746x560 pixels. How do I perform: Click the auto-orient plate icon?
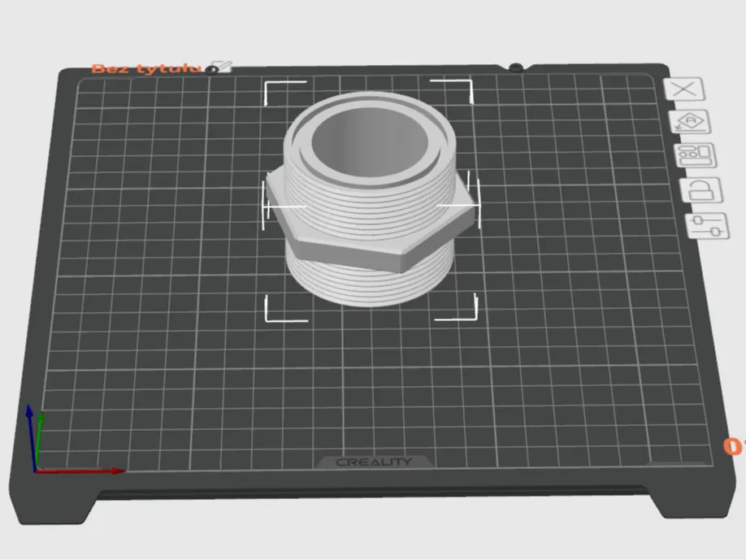tap(691, 122)
